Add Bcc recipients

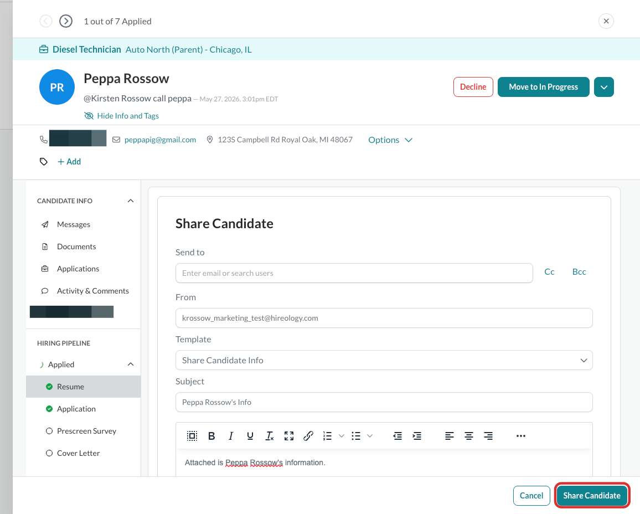click(579, 272)
